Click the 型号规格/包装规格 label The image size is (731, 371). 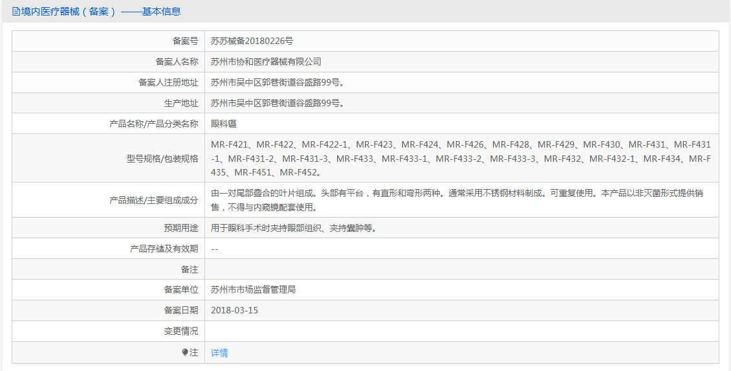[x=162, y=159]
